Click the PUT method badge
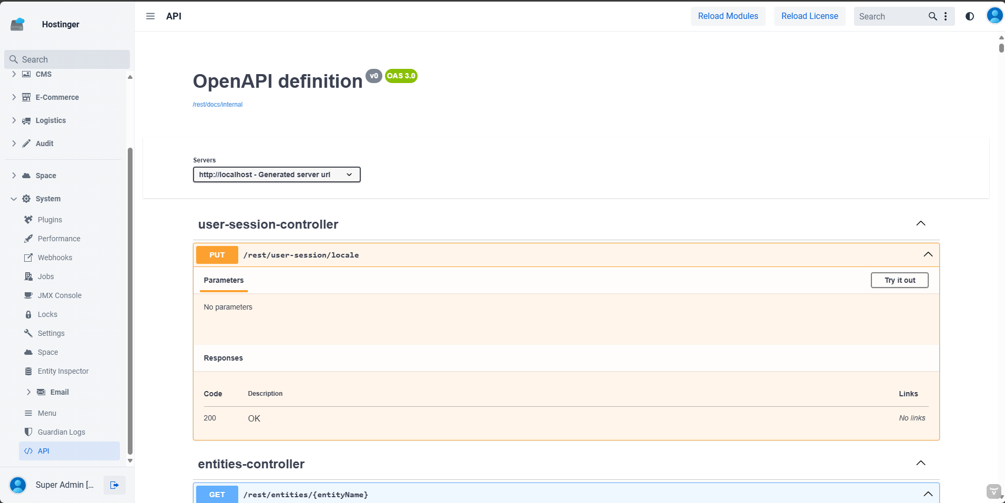The height and width of the screenshot is (503, 1005). [x=217, y=255]
